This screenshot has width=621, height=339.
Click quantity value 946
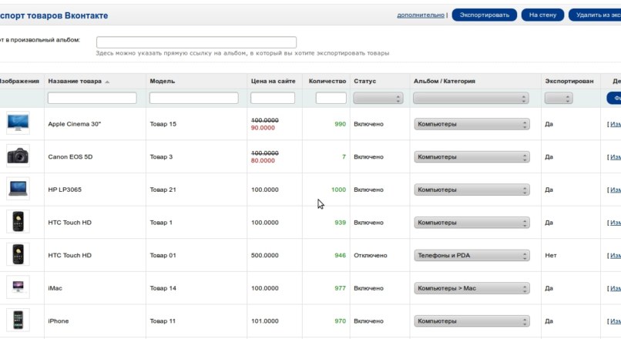click(x=341, y=256)
